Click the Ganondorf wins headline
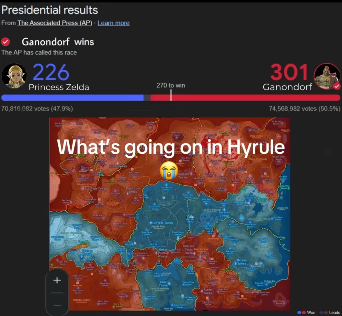This screenshot has height=316, width=342. click(58, 42)
